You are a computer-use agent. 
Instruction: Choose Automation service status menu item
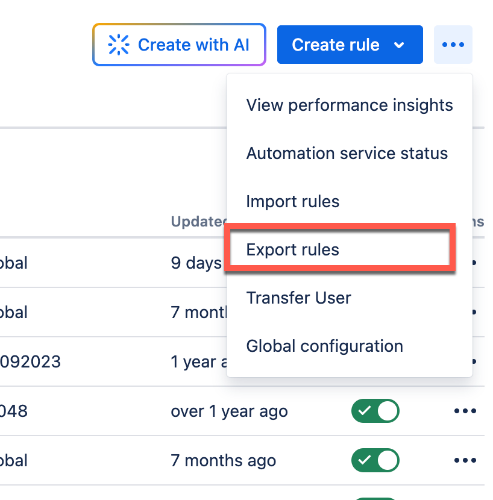(x=350, y=154)
